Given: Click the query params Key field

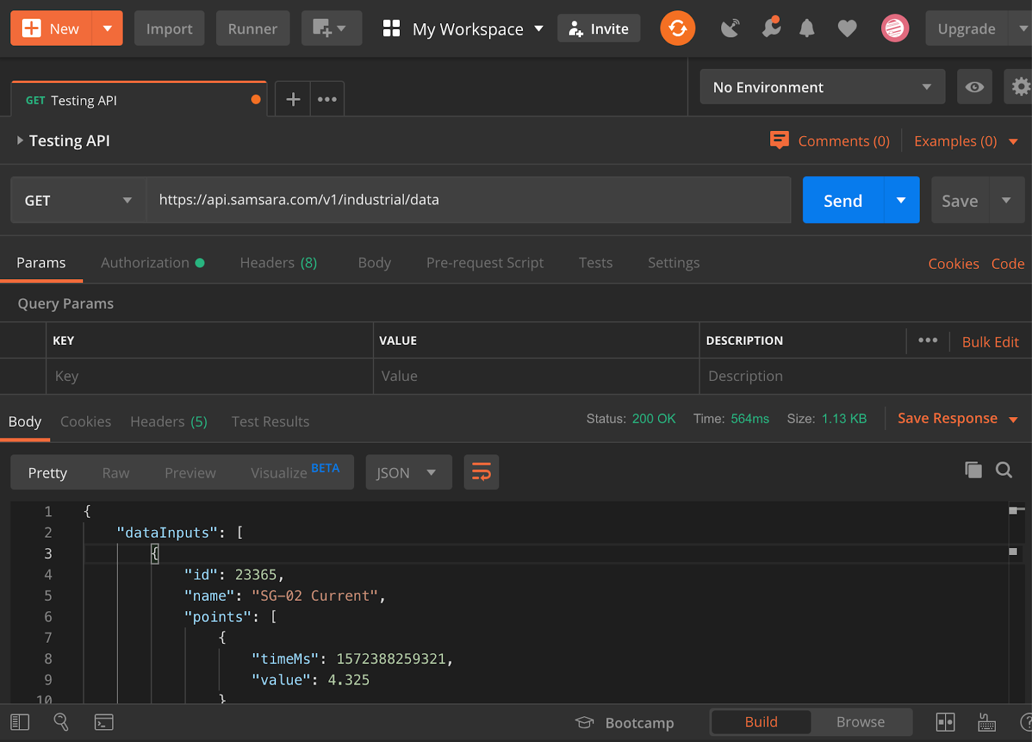Looking at the screenshot, I should (210, 376).
